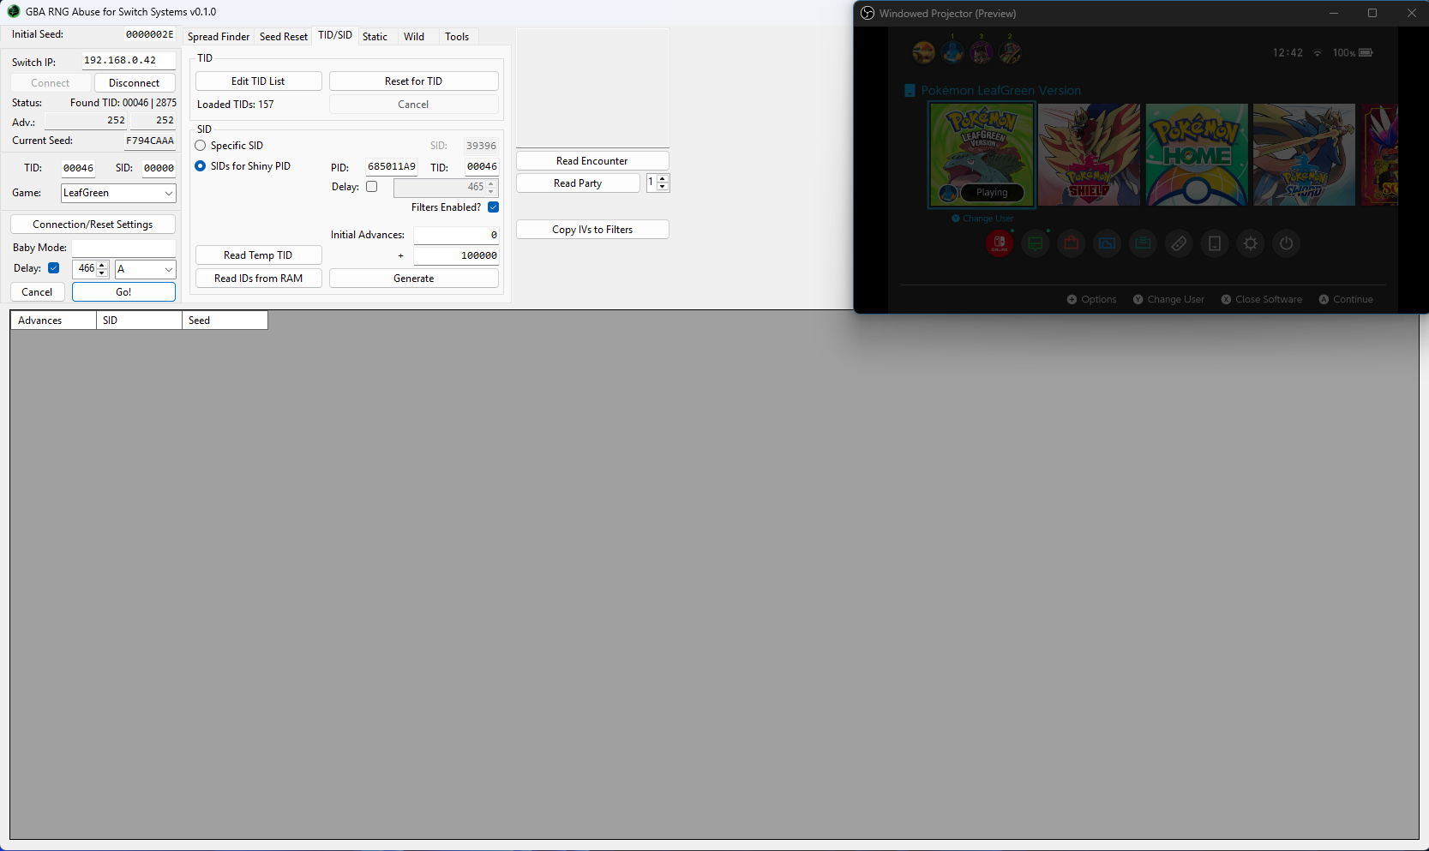Click Change User in bottom Switch bar
This screenshot has height=851, width=1429.
pyautogui.click(x=1168, y=299)
